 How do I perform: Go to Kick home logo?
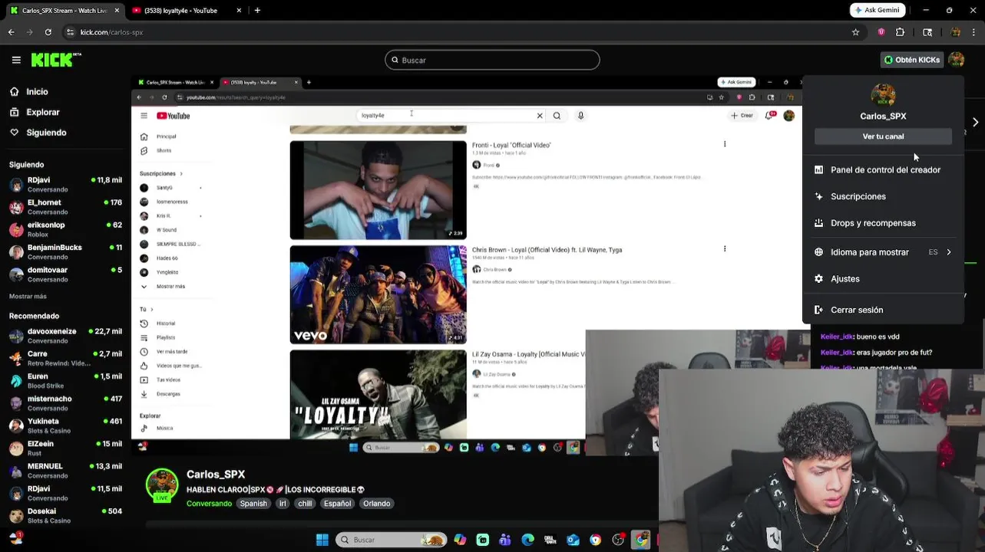point(56,60)
